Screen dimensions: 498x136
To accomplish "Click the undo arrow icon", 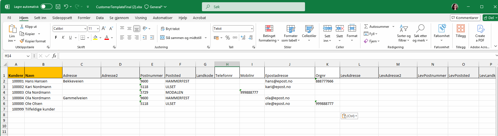I will click(x=66, y=7).
